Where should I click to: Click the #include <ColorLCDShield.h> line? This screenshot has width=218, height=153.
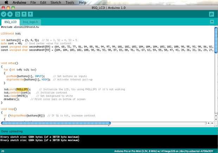pos(20,27)
